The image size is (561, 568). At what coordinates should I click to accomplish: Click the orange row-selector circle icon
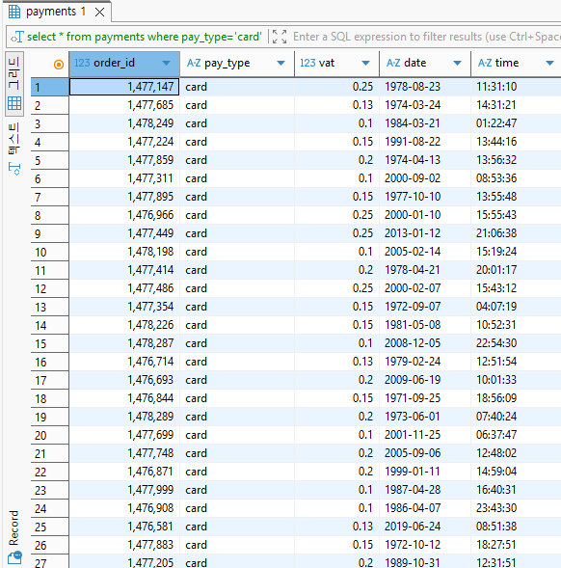click(x=58, y=65)
